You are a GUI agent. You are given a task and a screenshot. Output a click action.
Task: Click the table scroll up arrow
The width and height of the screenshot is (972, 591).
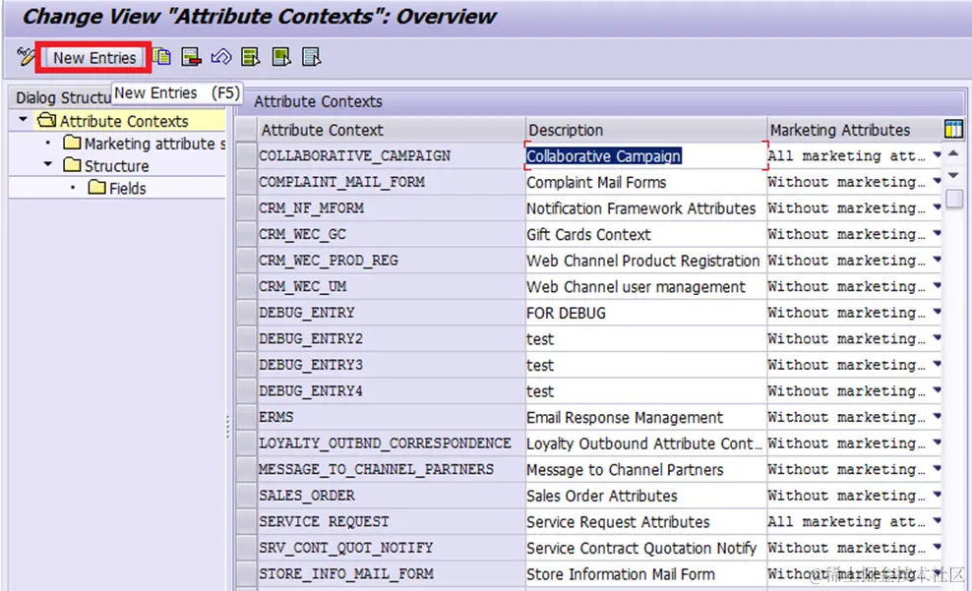[x=954, y=153]
